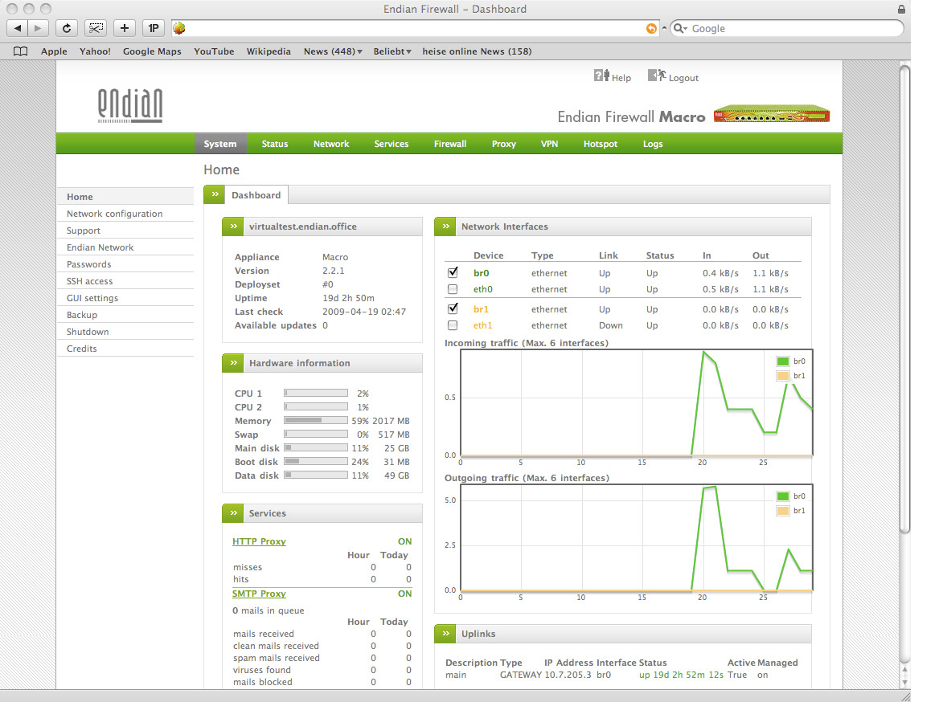Open the System menu tab
Screen dimensions: 943x702
[220, 144]
